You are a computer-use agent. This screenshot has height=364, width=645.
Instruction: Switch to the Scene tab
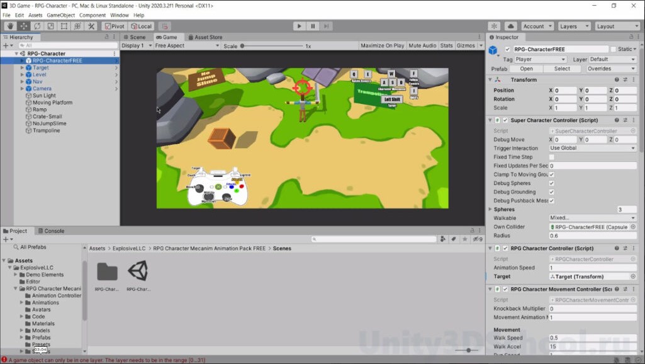[135, 37]
